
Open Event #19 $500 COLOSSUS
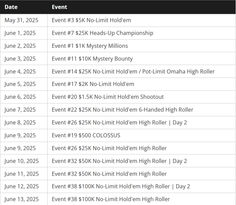(86, 135)
